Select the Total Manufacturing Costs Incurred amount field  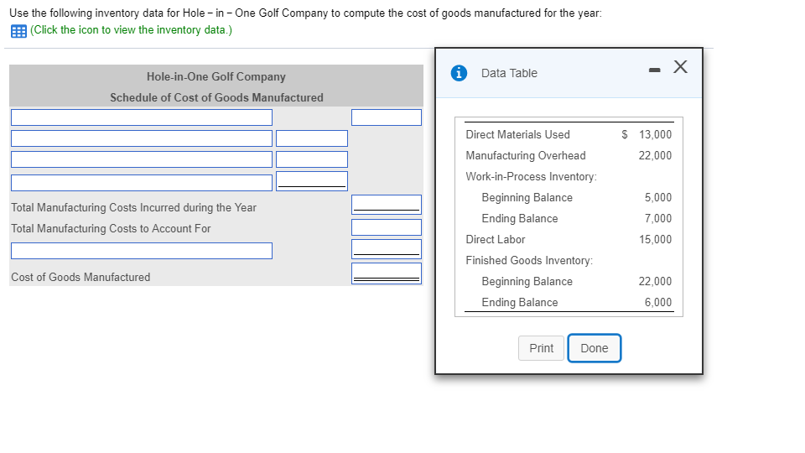point(387,205)
